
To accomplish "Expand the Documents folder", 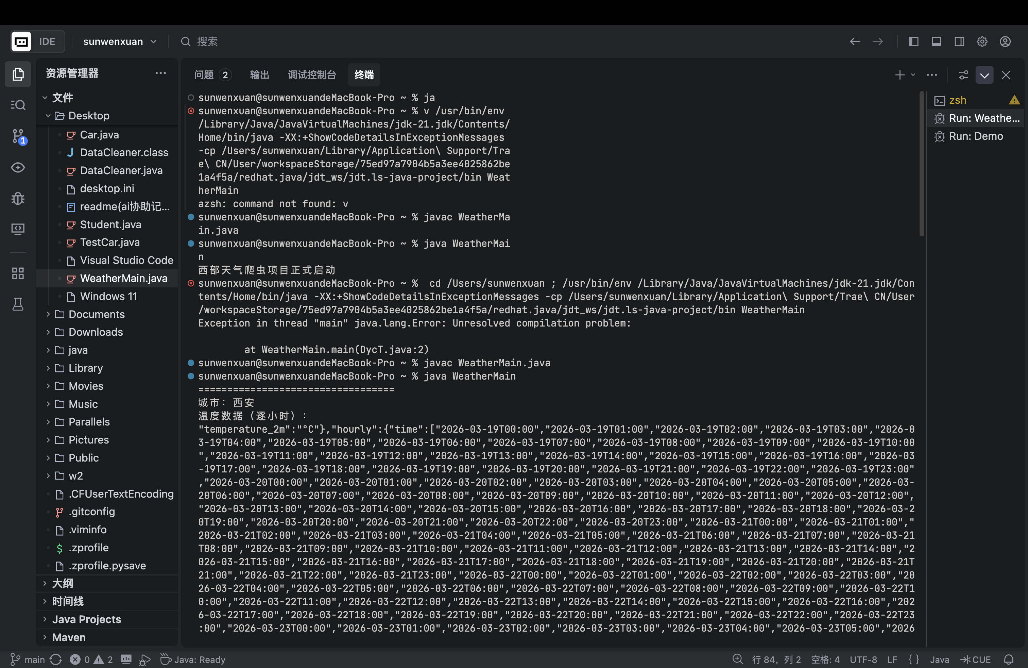I will pos(96,314).
